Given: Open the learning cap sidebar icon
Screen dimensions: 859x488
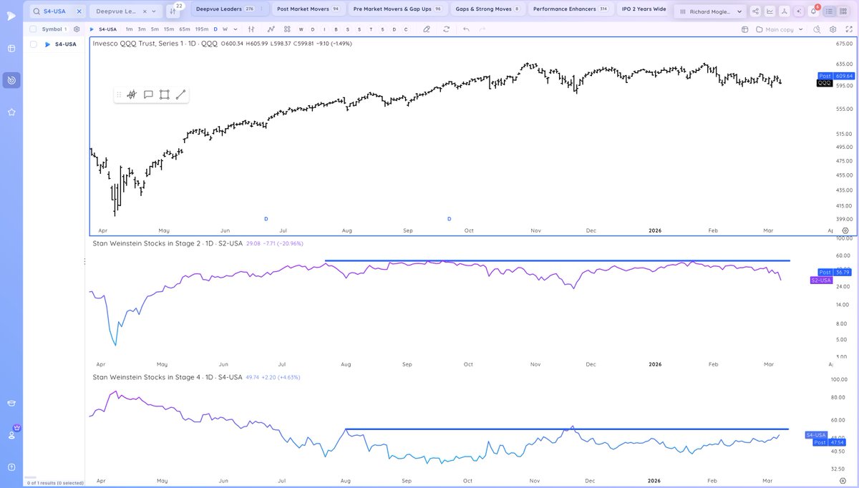Looking at the screenshot, I should (11, 403).
